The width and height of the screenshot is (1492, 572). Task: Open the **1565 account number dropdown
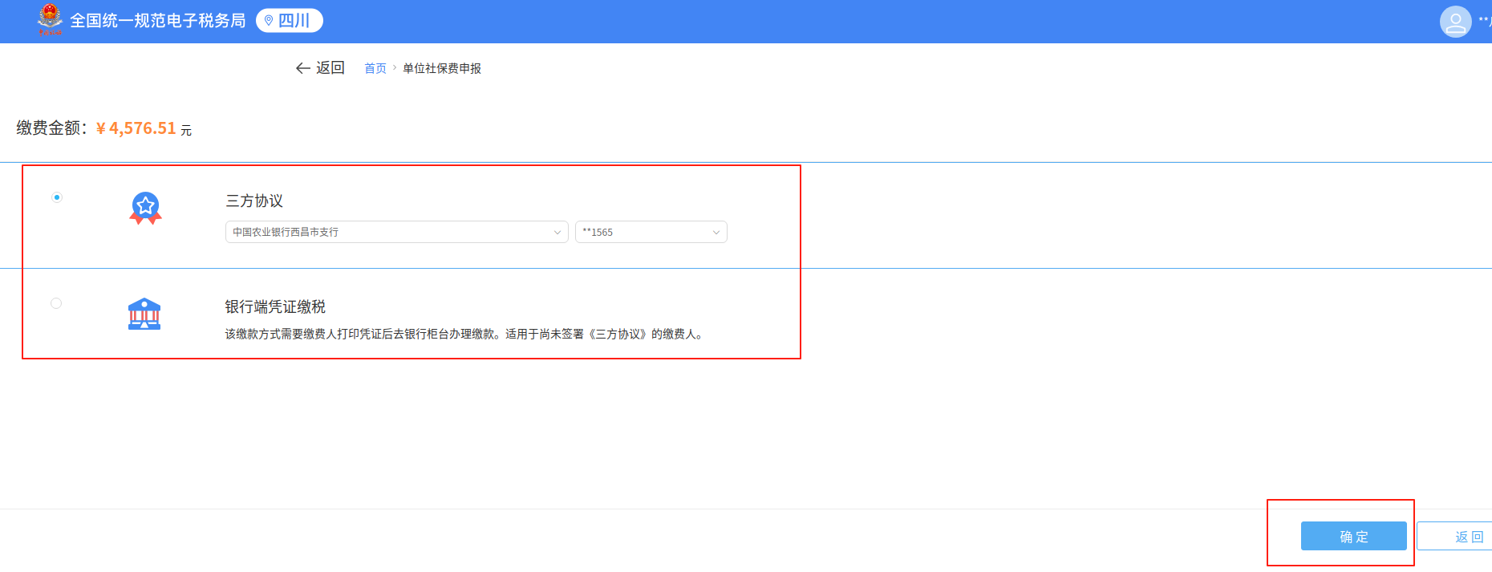651,232
